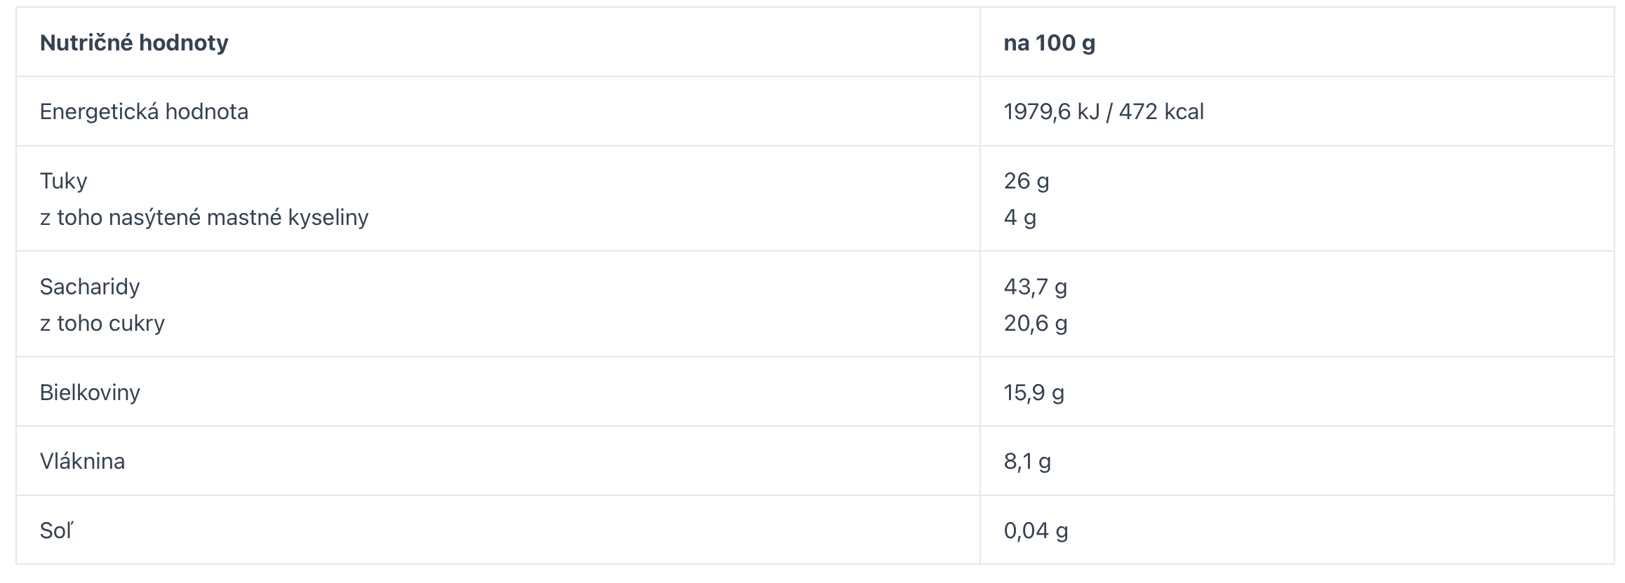Image resolution: width=1625 pixels, height=583 pixels.
Task: Click '472 kcal' in the energy value
Action: coord(1161,111)
